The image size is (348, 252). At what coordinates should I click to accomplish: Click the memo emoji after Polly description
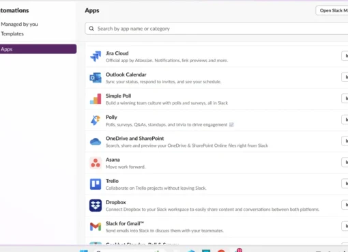pyautogui.click(x=231, y=124)
